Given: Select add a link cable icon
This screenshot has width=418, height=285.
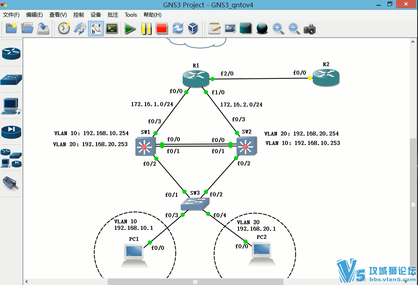Looking at the screenshot, I should click(x=11, y=184).
